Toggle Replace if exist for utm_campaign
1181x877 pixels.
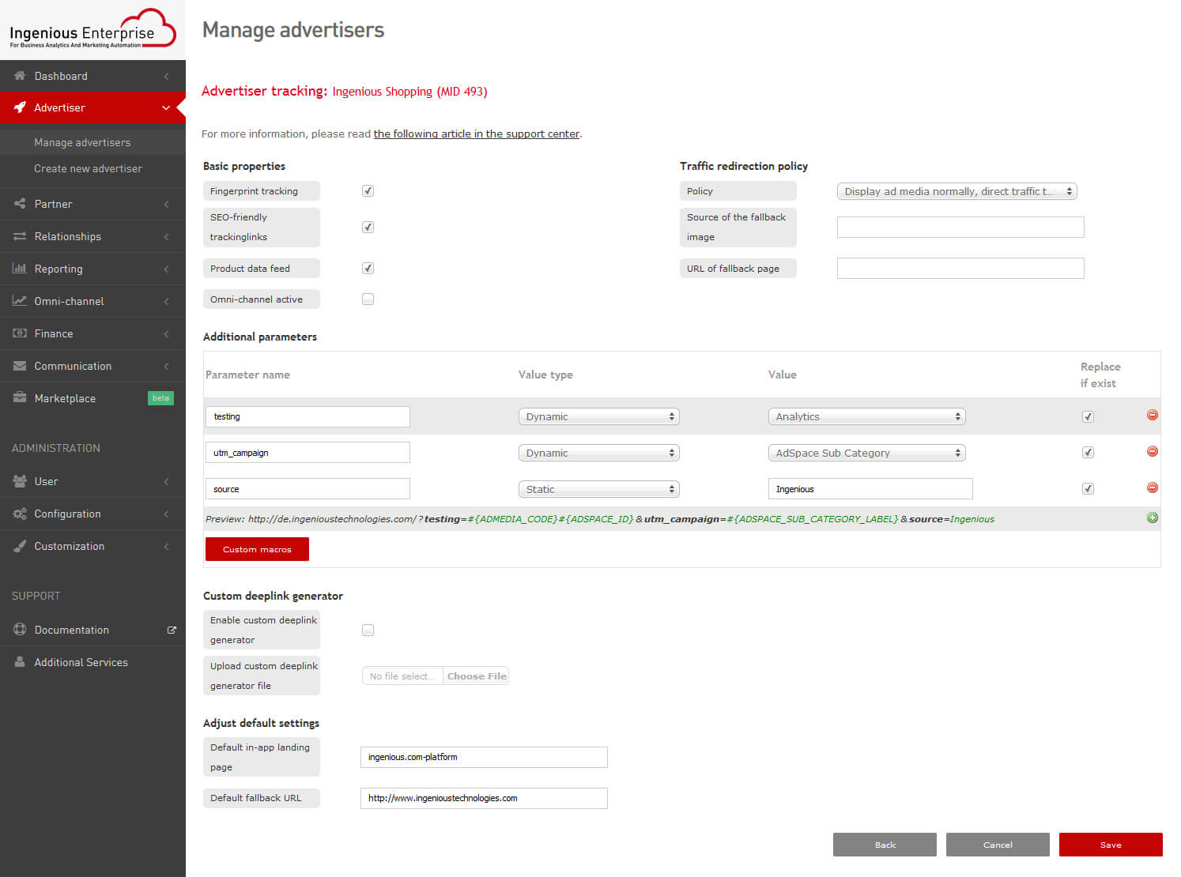(1088, 452)
